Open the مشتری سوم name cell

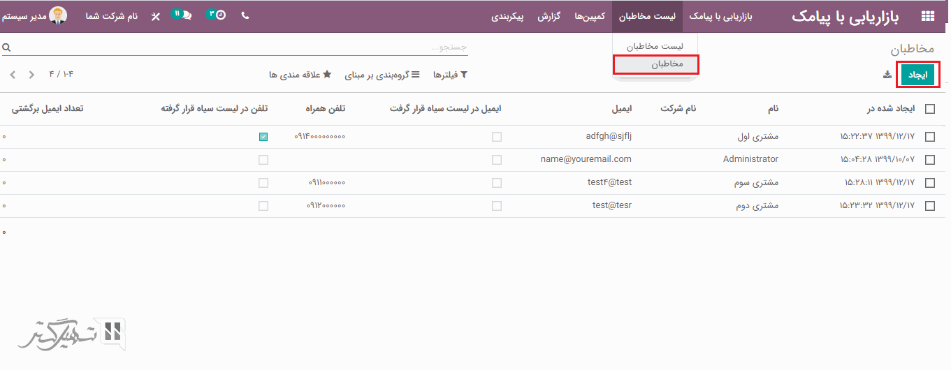(x=757, y=183)
